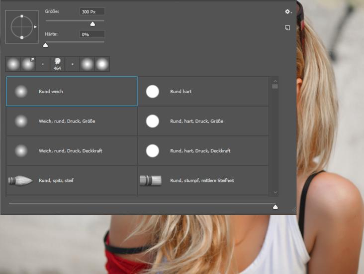Click the Rund weich soft brush icon

tap(21, 91)
